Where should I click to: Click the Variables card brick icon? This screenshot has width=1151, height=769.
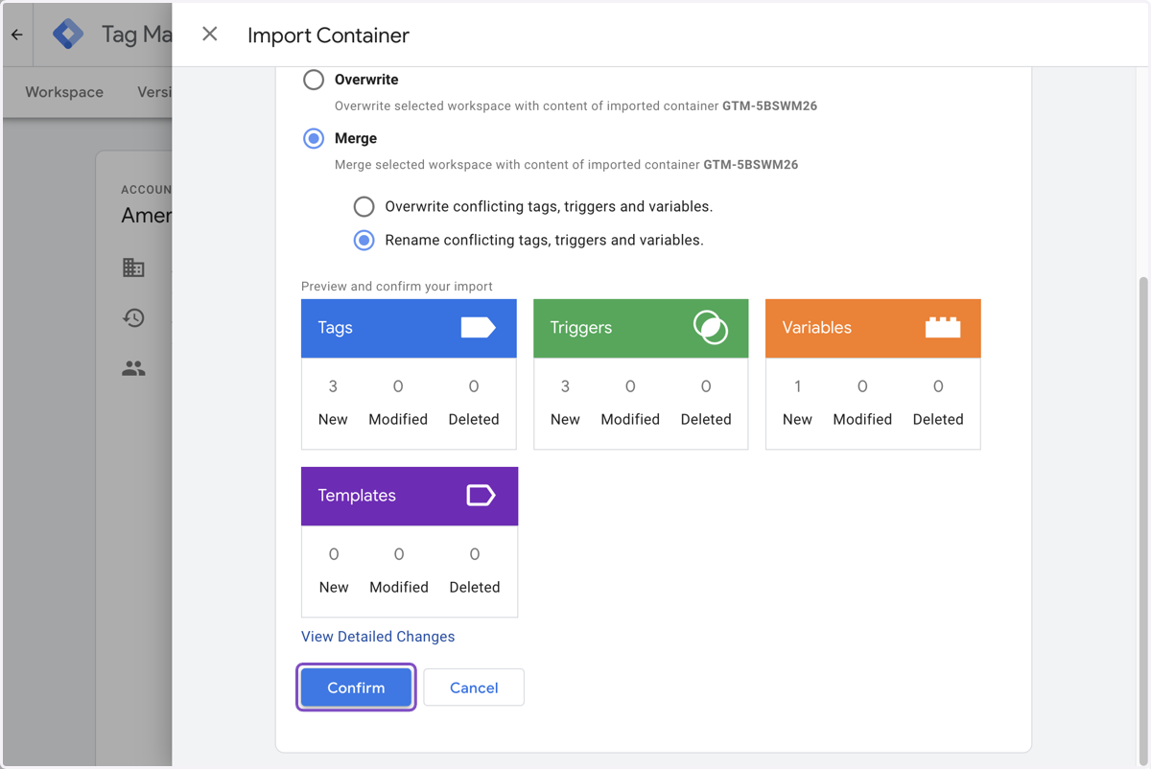point(943,327)
